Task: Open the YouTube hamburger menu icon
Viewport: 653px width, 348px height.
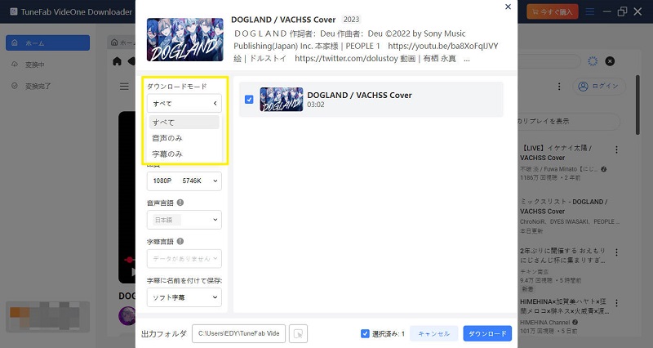Action: click(x=124, y=87)
